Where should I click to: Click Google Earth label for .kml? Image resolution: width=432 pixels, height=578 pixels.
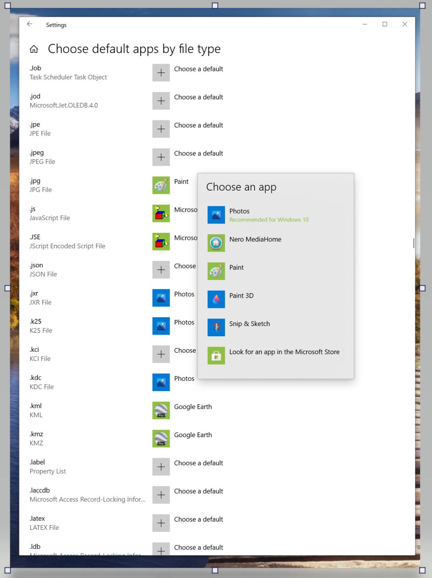click(x=193, y=407)
